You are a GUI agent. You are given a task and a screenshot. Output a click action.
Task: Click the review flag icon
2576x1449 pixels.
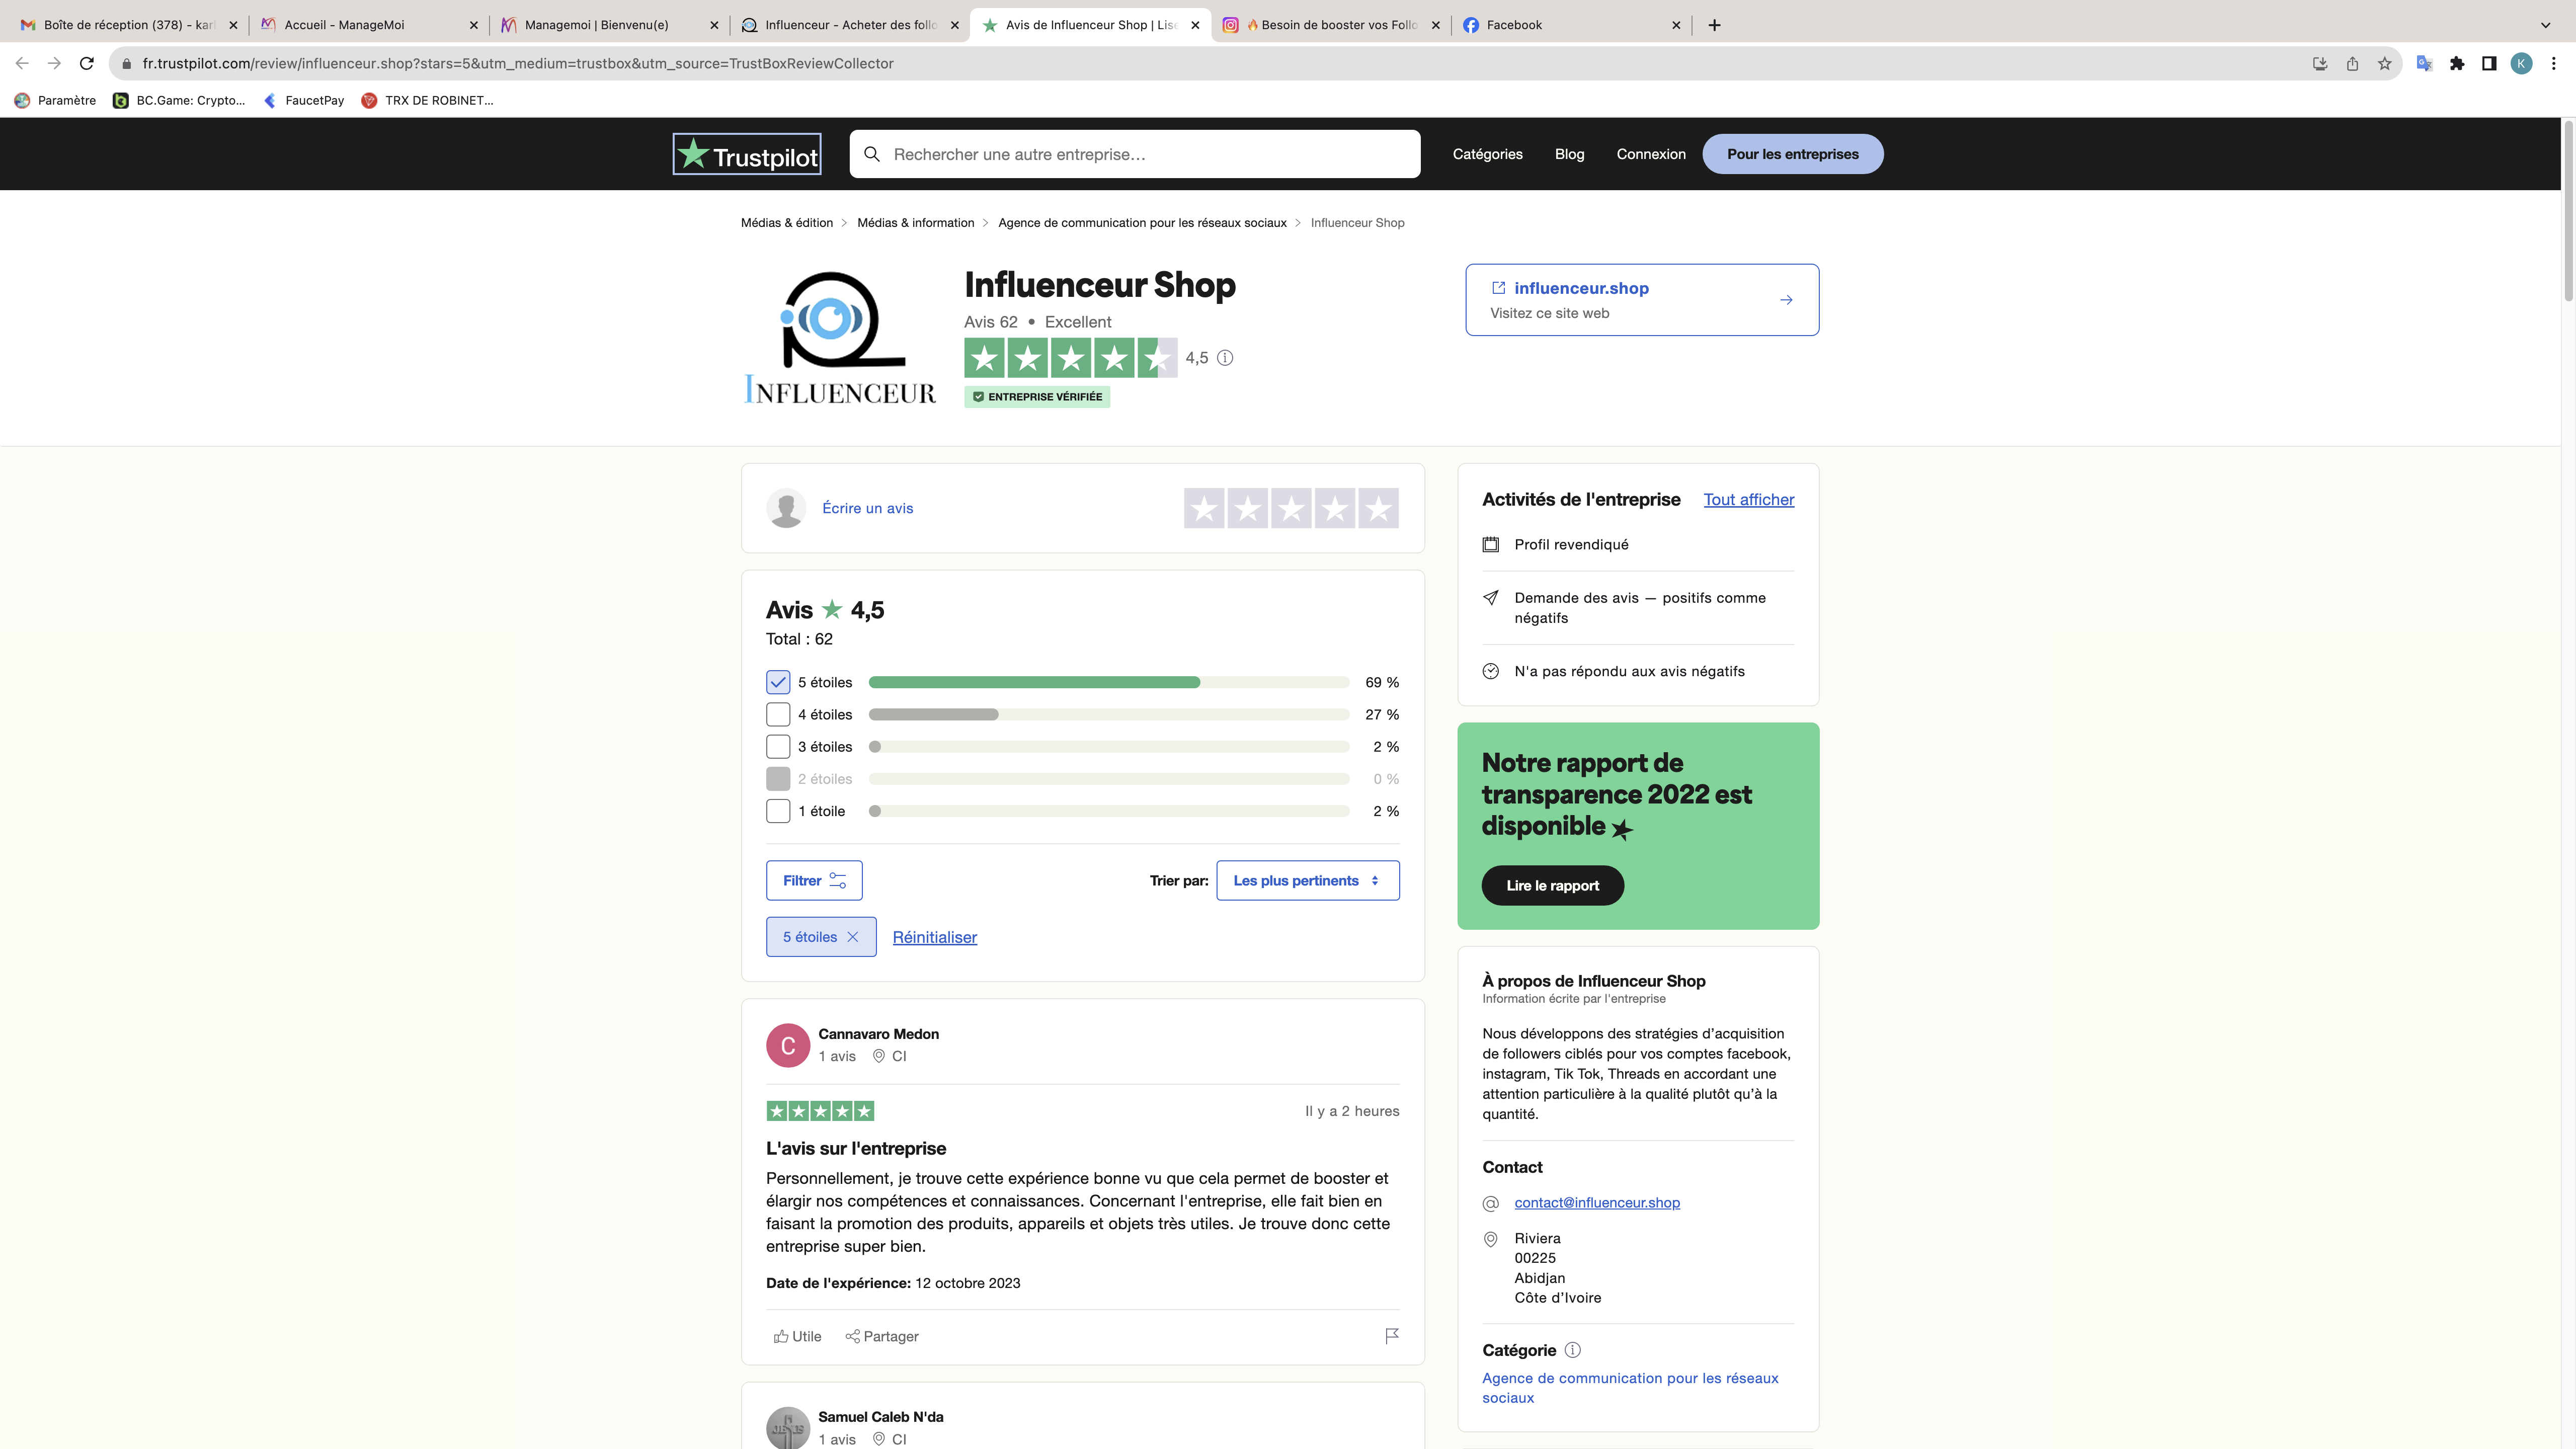[1391, 1336]
